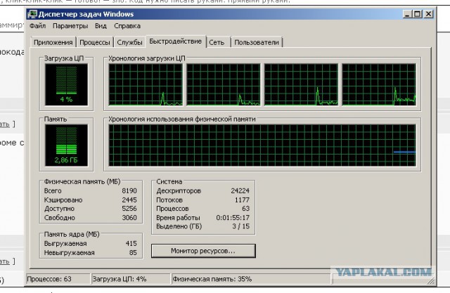Screen dimensions: 450x293
Task: Click the Кэшировано value 2445
Action: pyautogui.click(x=129, y=200)
